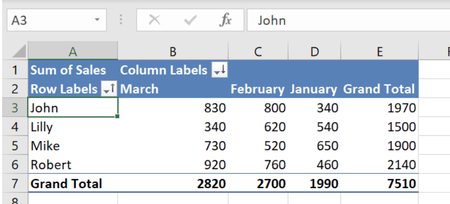This screenshot has width=450, height=204.
Task: Select the February column heading cell
Action: pyautogui.click(x=258, y=89)
